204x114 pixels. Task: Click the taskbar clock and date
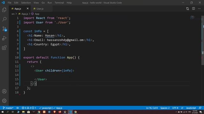195,112
